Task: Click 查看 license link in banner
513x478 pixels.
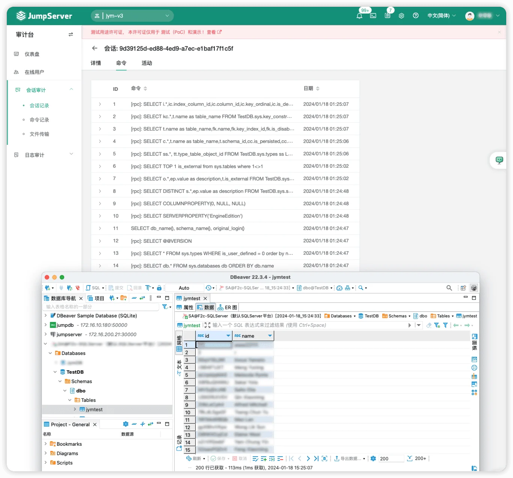Action: coord(214,32)
